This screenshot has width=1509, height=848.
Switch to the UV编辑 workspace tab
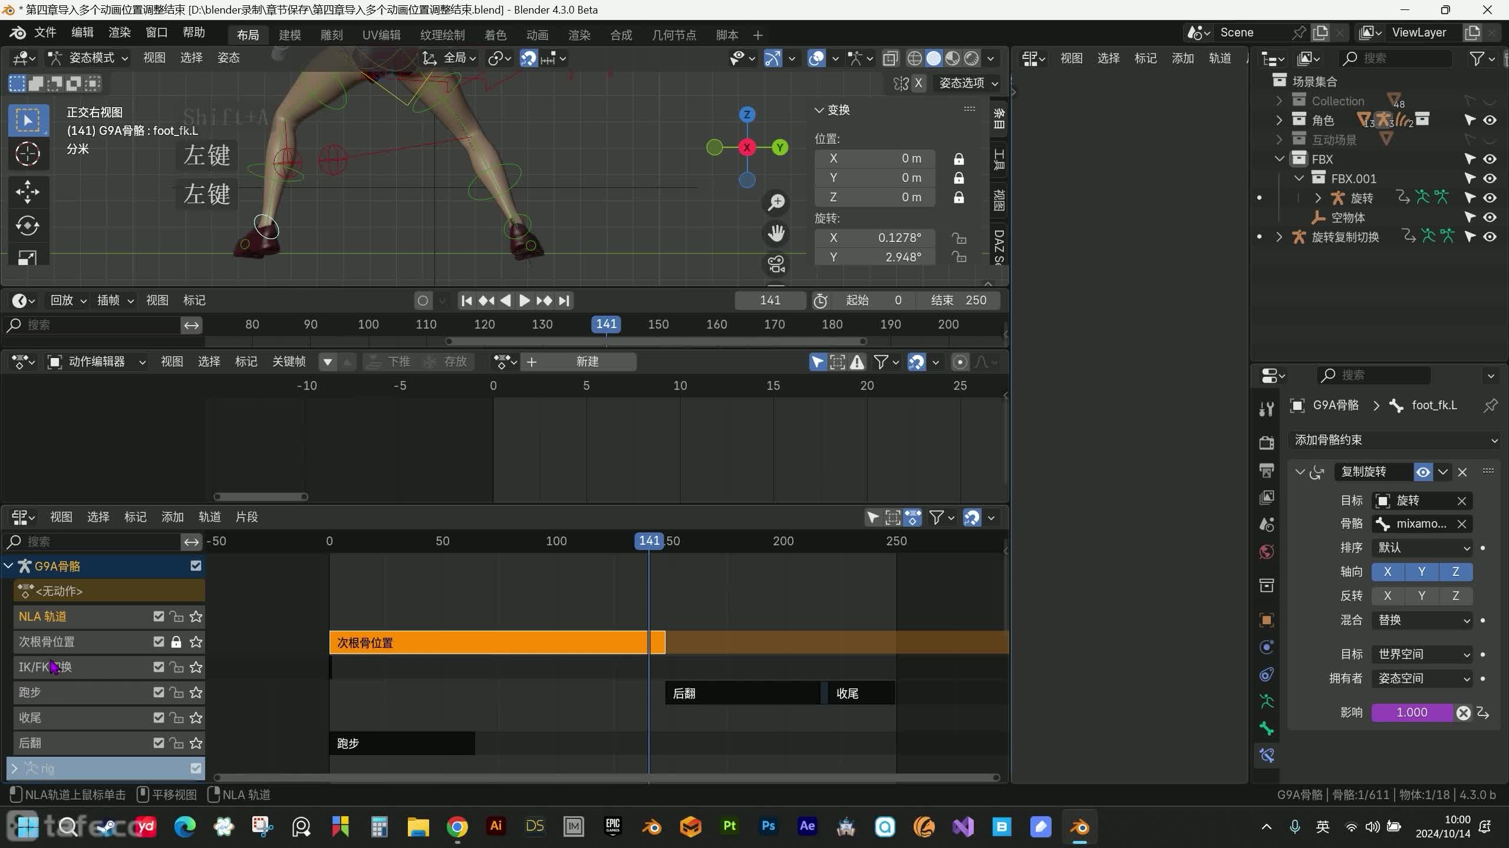(381, 35)
